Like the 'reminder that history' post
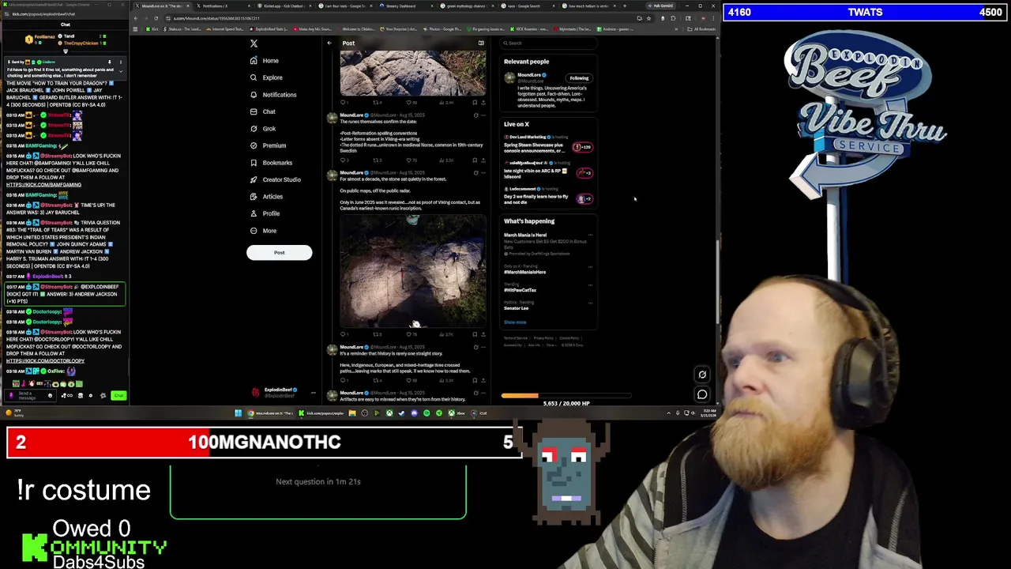Image resolution: width=1011 pixels, height=569 pixels. tap(412, 380)
